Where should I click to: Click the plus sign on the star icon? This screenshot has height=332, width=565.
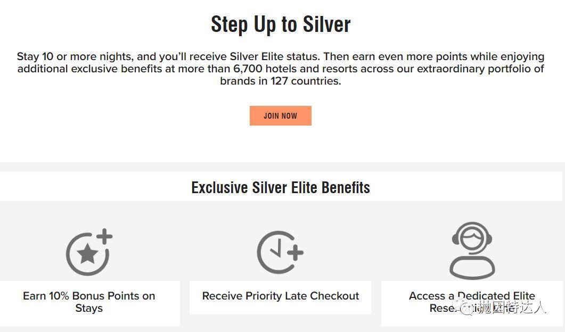(104, 237)
